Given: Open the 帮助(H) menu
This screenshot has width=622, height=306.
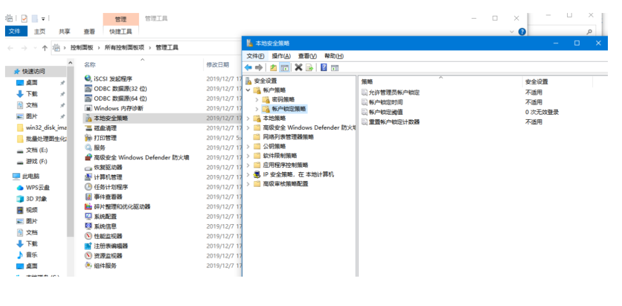Looking at the screenshot, I should [x=334, y=56].
